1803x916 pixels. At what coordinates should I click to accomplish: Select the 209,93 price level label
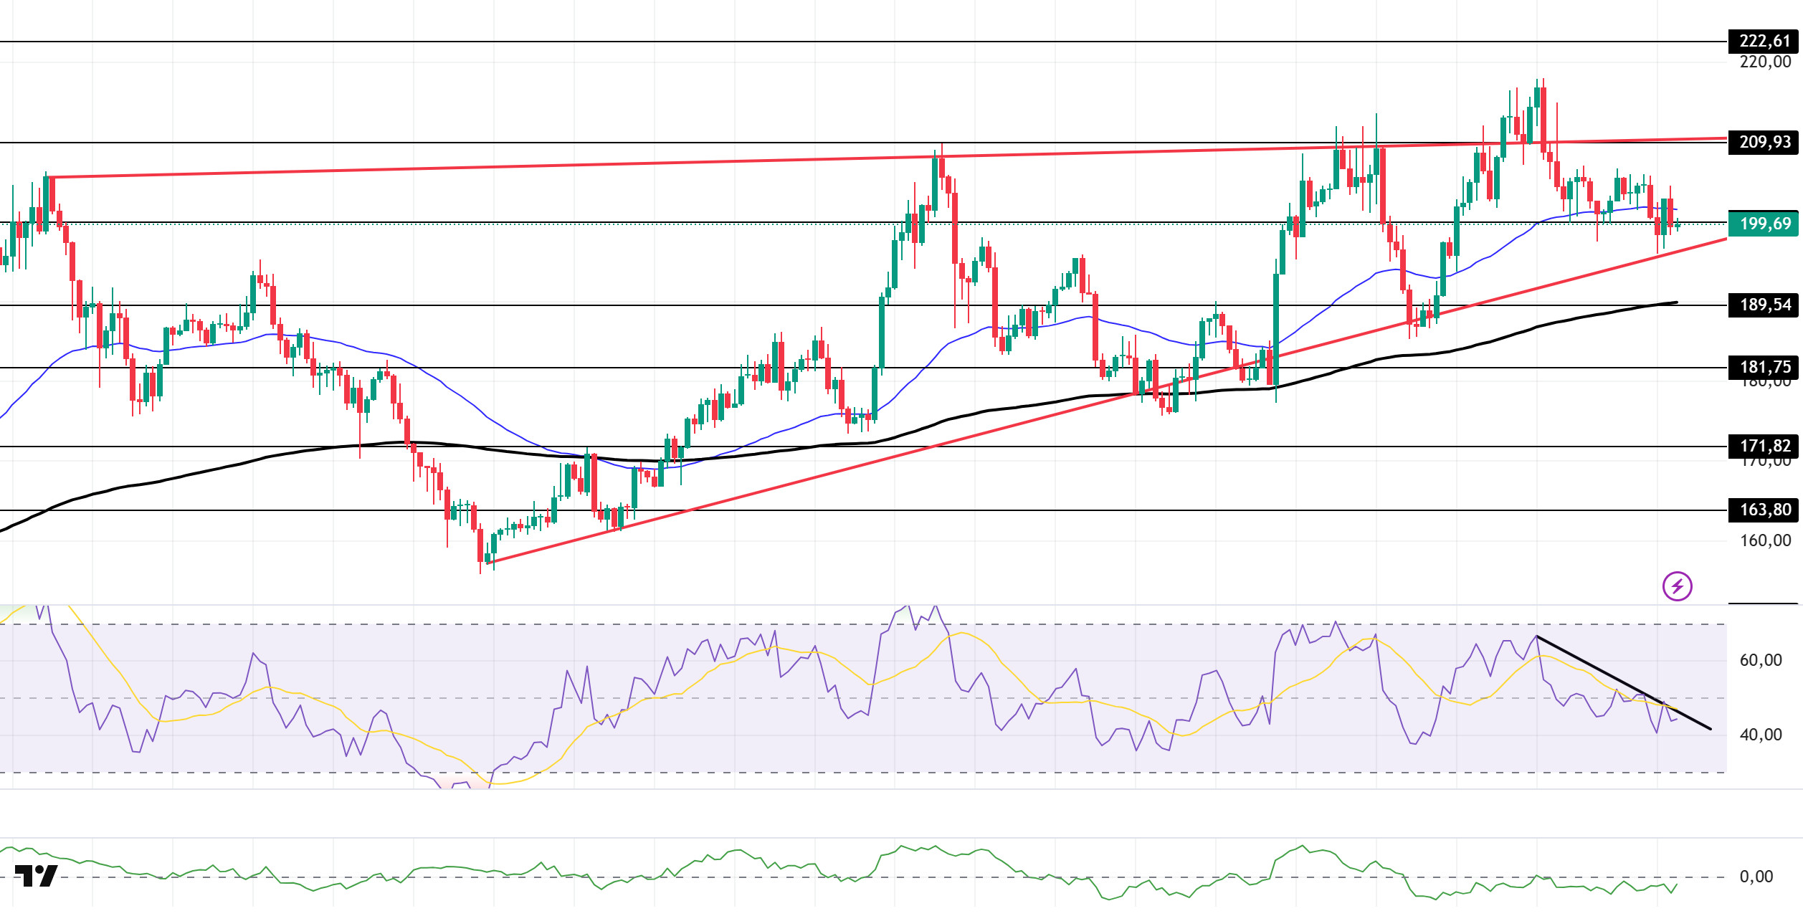click(x=1764, y=142)
